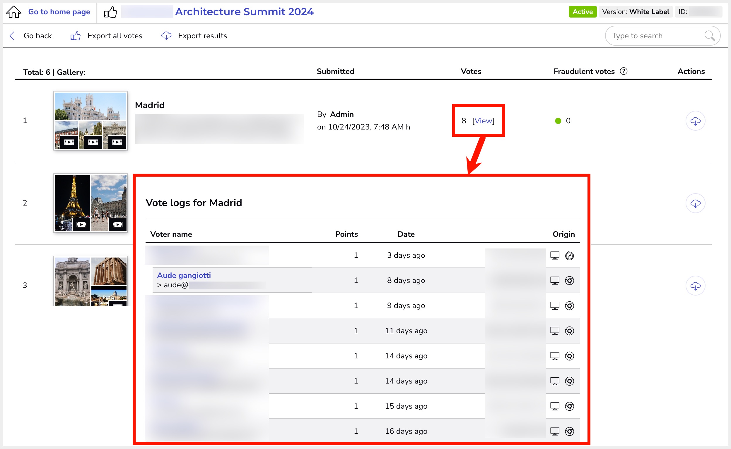
Task: Click cloud download icon for entry 2
Action: point(695,203)
